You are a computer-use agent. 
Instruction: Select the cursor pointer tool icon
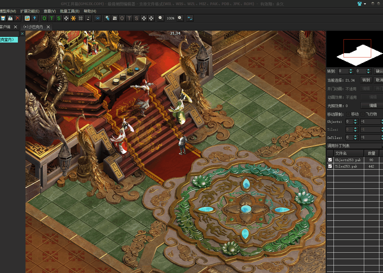point(107,18)
